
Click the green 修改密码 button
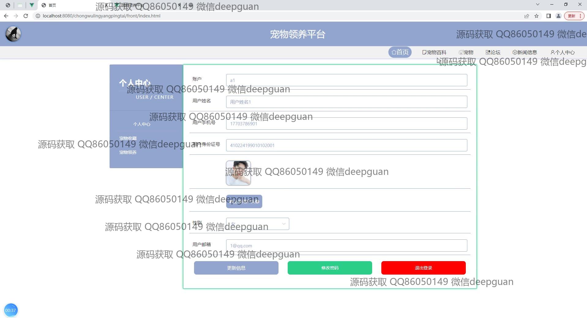[330, 268]
